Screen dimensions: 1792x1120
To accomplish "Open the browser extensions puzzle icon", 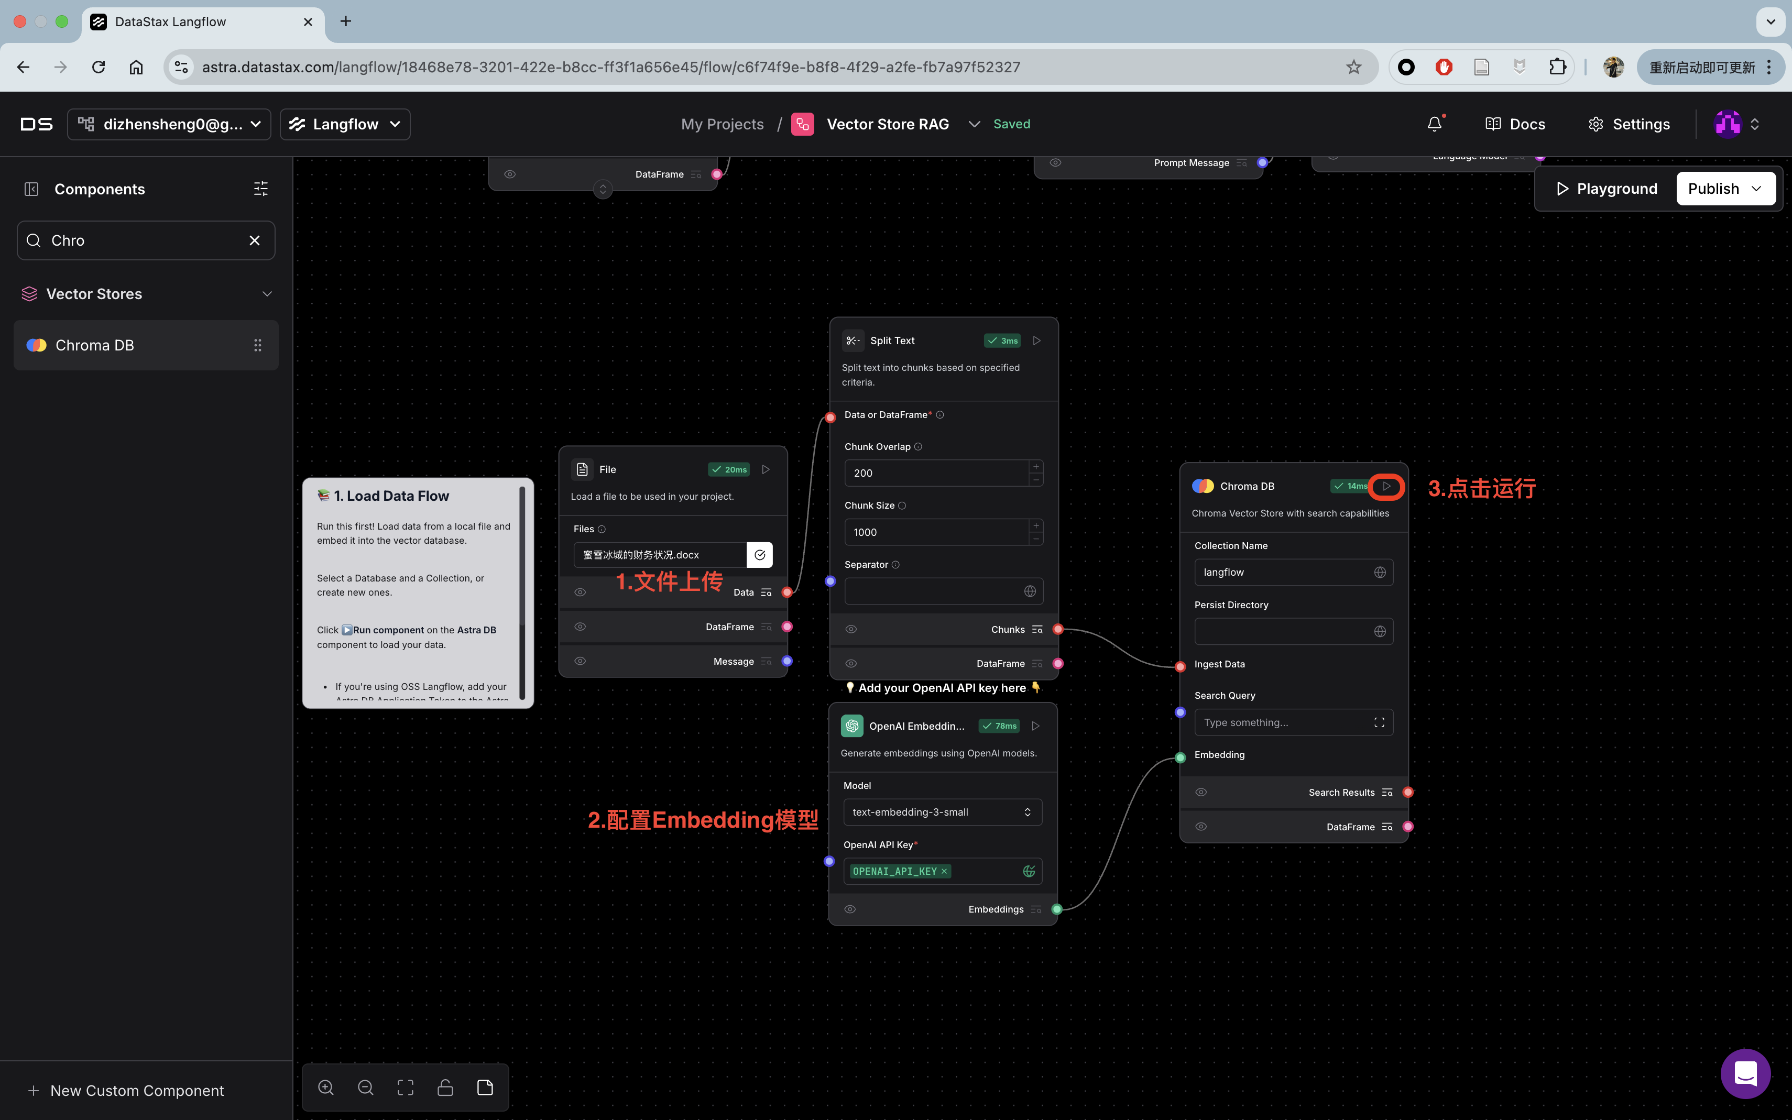I will coord(1557,68).
